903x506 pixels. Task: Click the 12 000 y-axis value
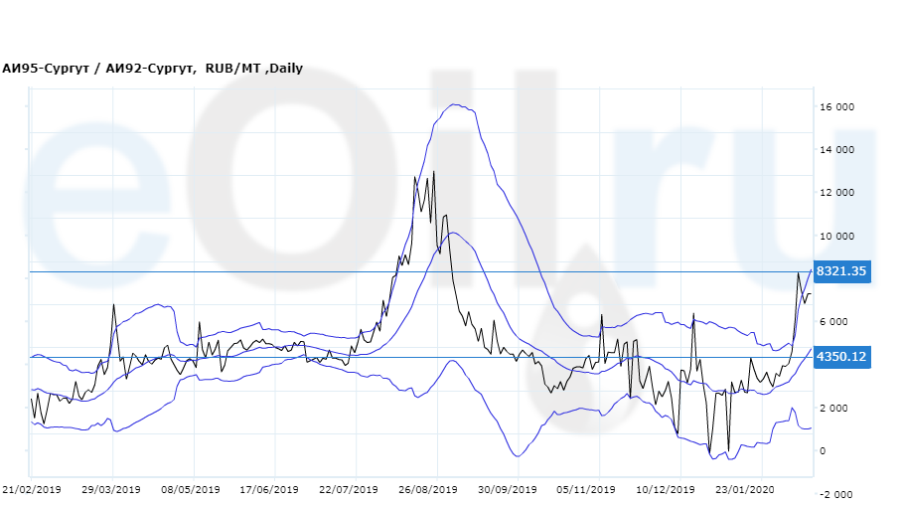coord(837,193)
